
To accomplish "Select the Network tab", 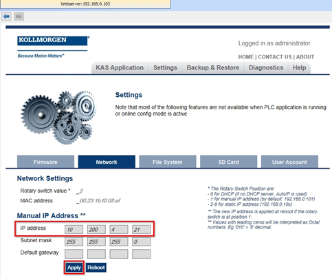I will pos(107,162).
